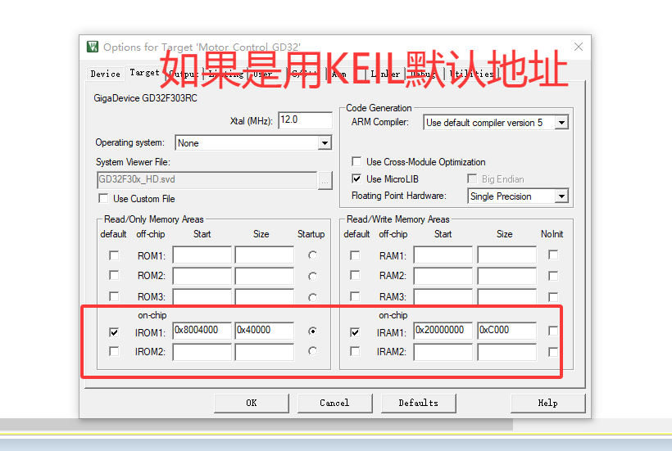The image size is (672, 451).
Task: Close the Options for Target dialog
Action: pyautogui.click(x=578, y=47)
